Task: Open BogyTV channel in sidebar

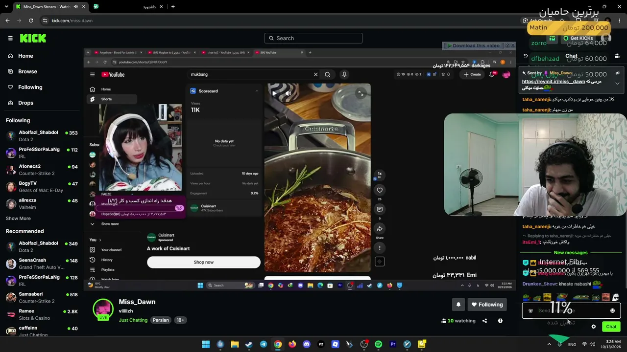Action: point(42,187)
